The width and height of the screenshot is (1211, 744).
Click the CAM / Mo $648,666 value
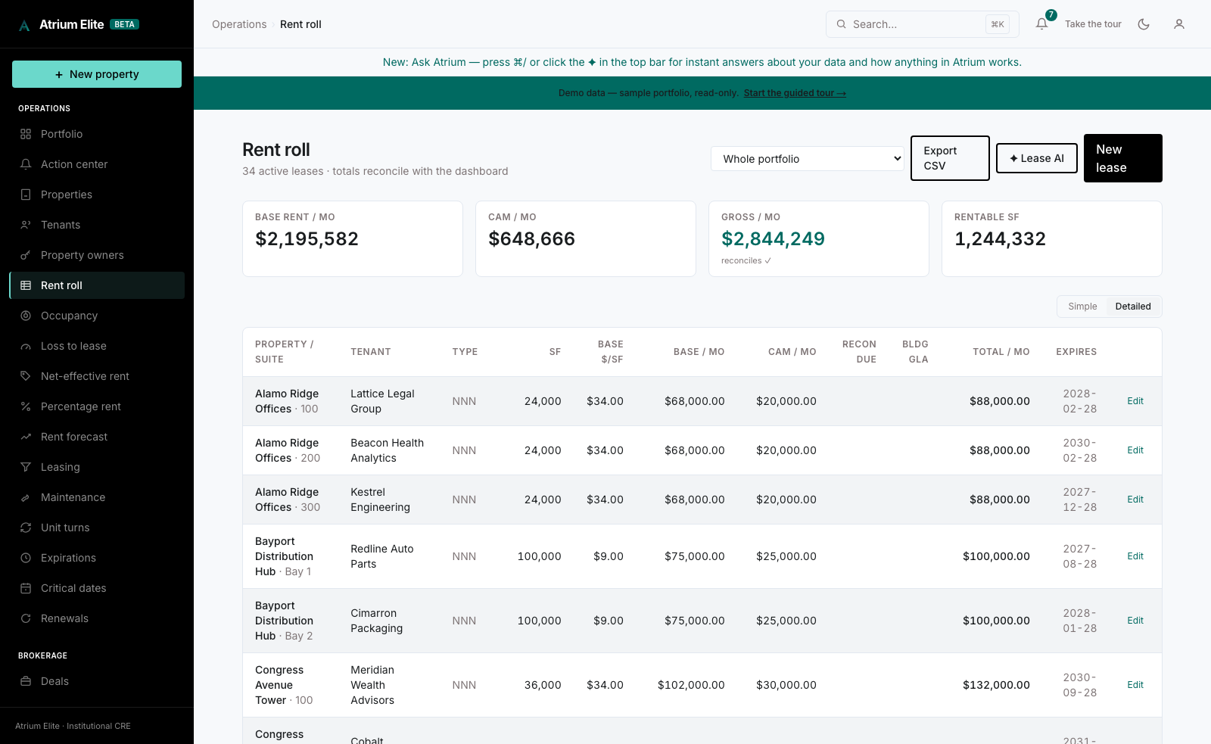531,239
